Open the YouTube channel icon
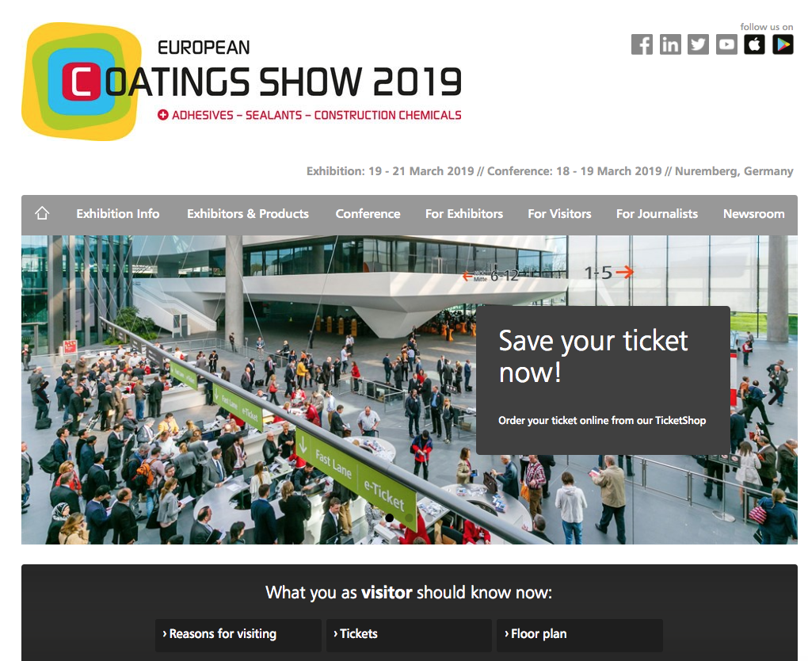Screen dimensions: 808x661 tap(726, 44)
